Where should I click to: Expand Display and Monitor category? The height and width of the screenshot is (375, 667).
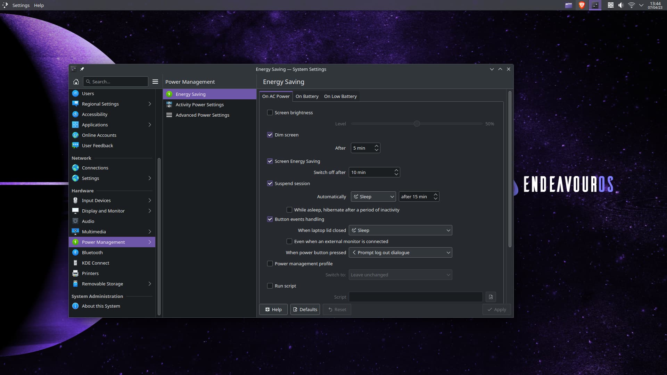(150, 211)
